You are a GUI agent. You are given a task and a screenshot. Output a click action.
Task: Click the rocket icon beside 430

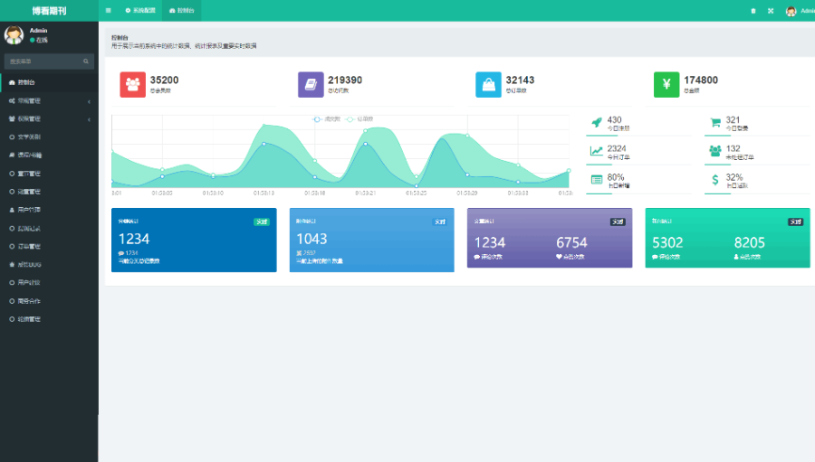pos(596,123)
